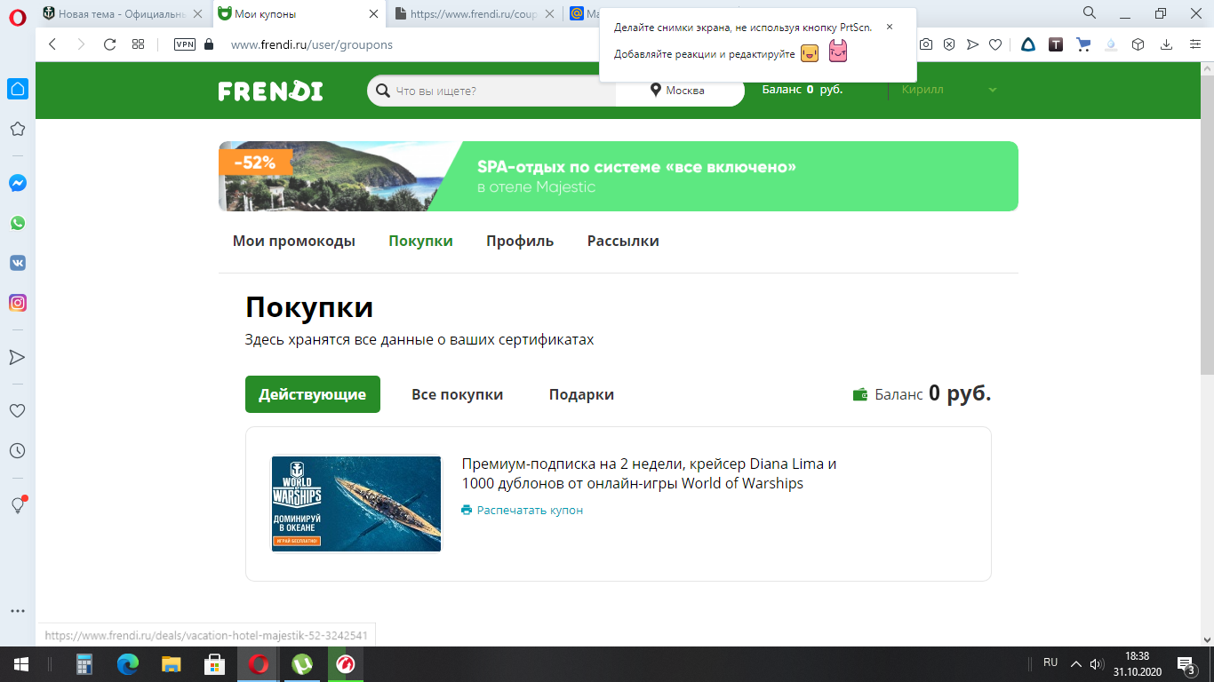Launch Calculator from the taskbar
The height and width of the screenshot is (682, 1214).
point(84,664)
